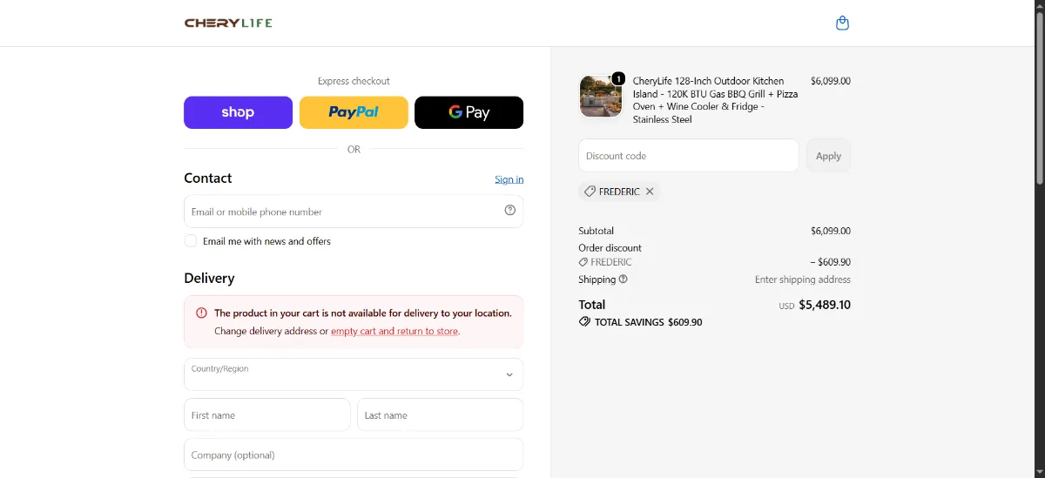
Task: Click the $5,489.10 total amount
Action: [825, 305]
